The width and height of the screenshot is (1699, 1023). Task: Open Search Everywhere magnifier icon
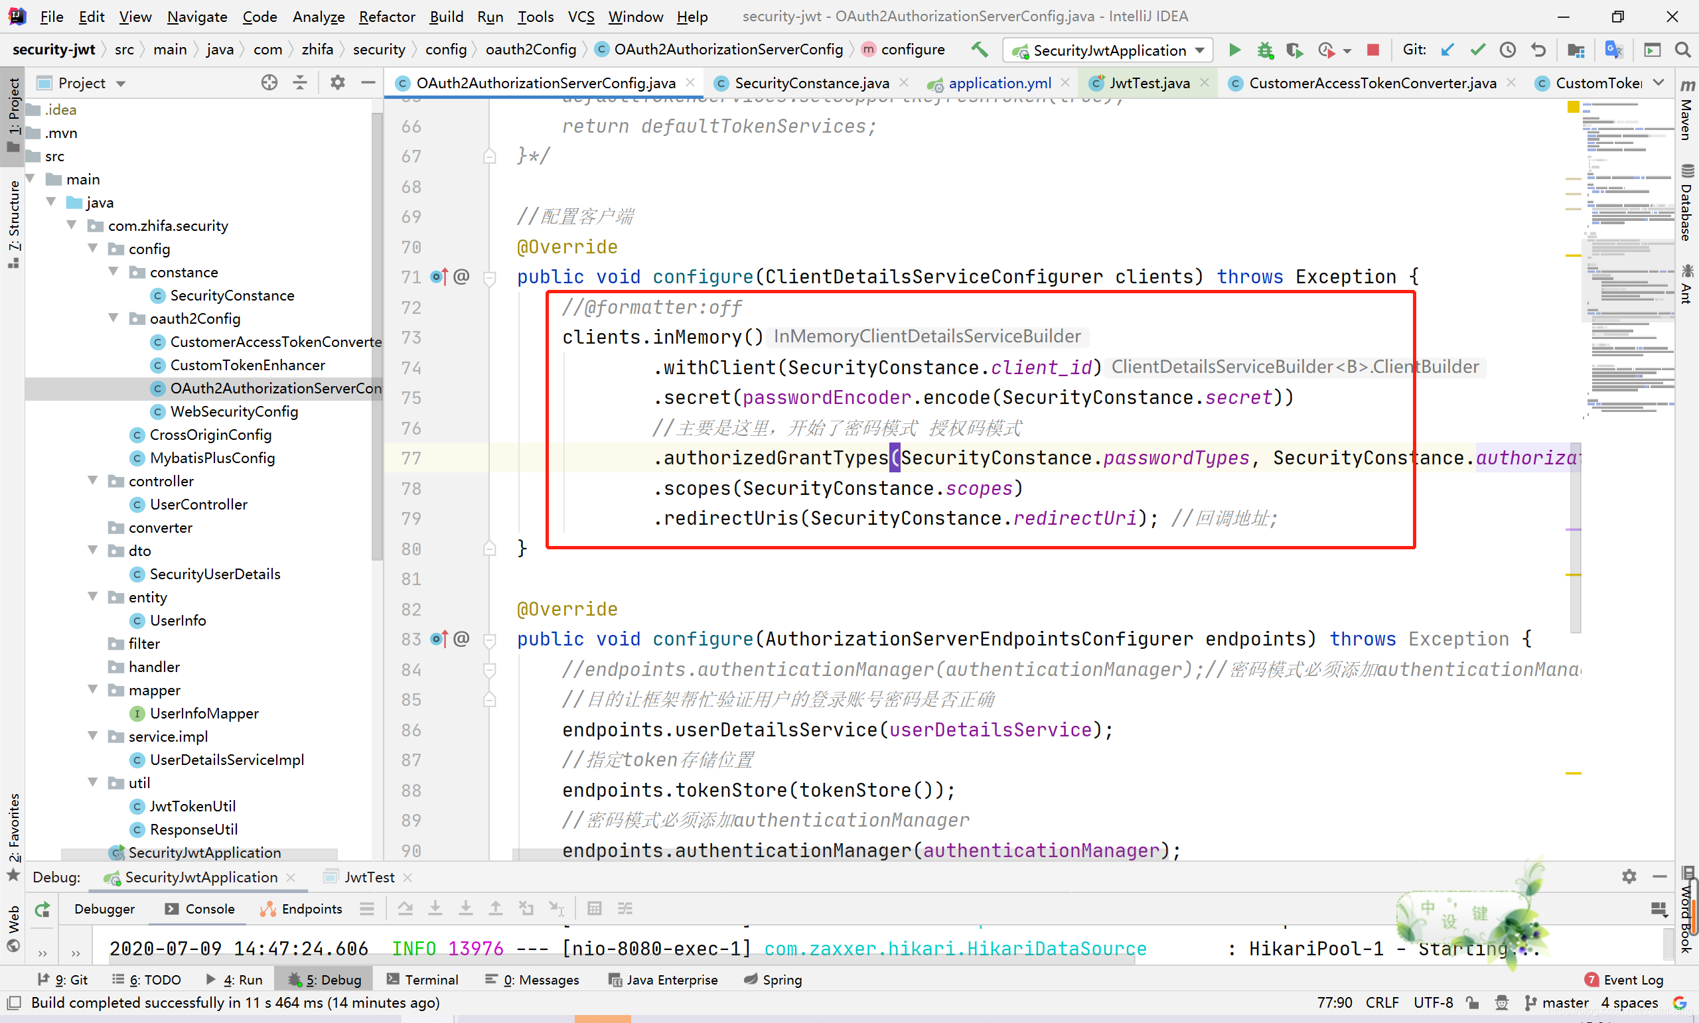[1682, 50]
